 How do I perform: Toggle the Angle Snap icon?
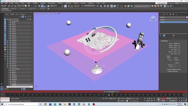[72, 6]
